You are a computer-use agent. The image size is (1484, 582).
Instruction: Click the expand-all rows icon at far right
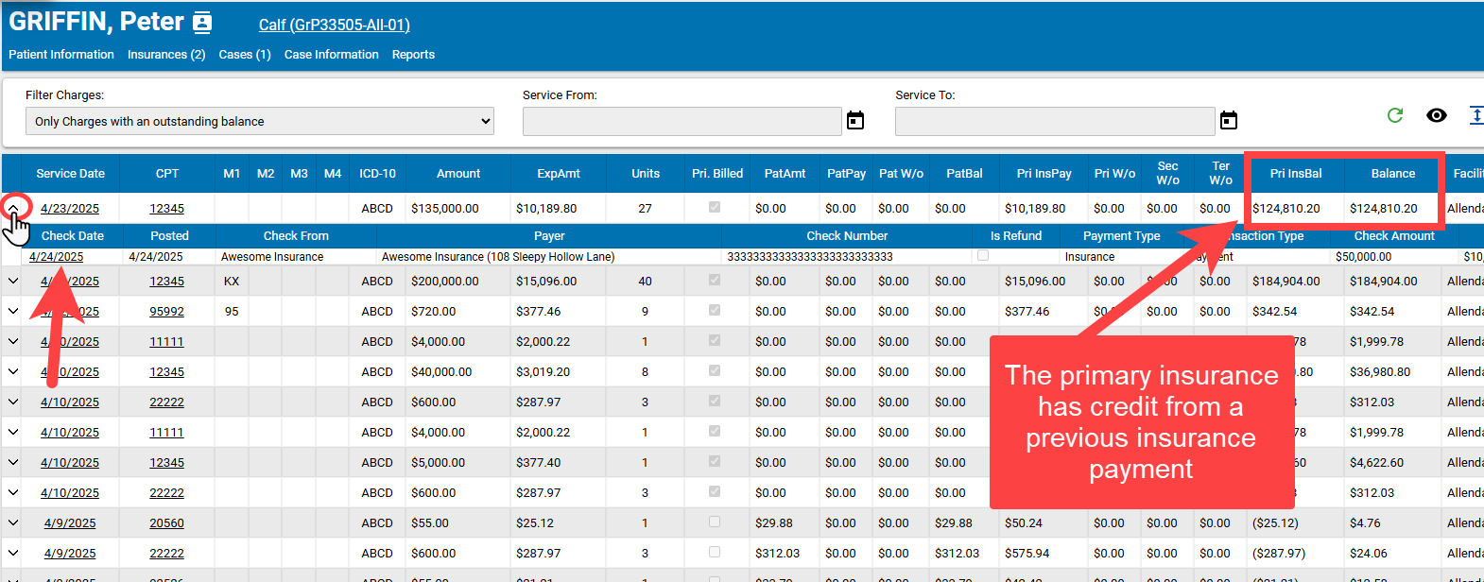(1475, 115)
